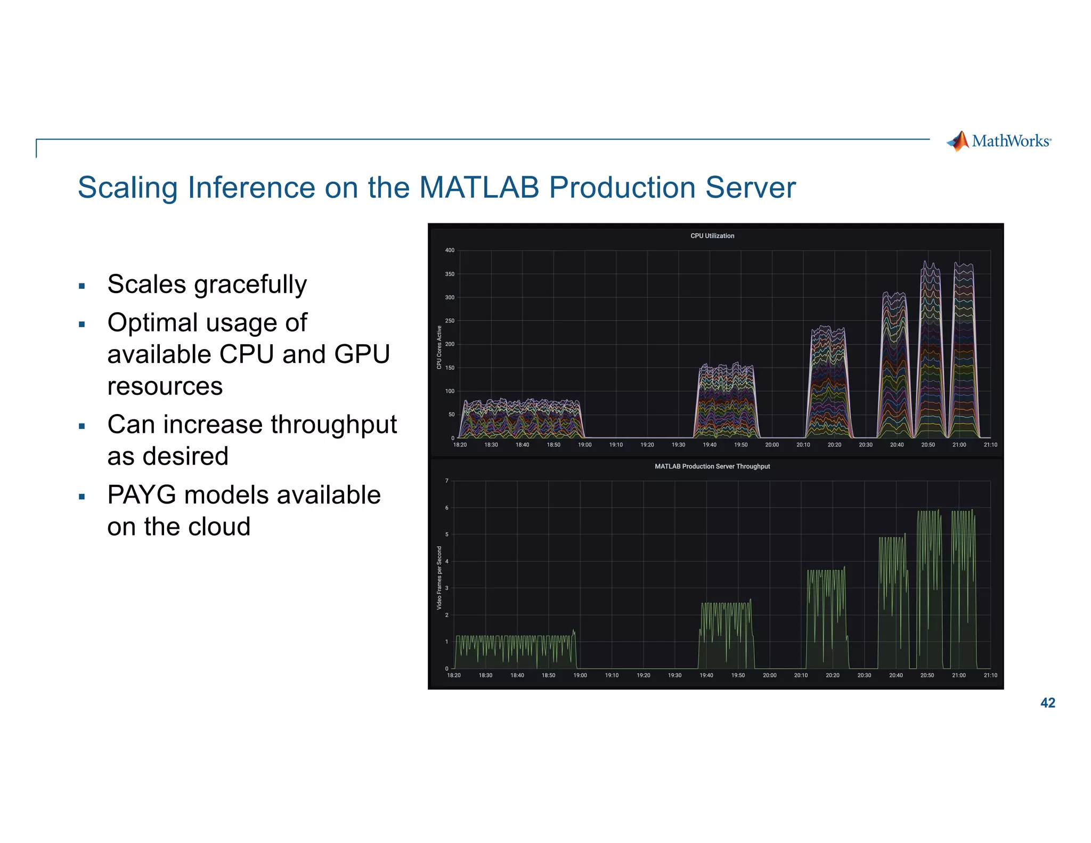Click the 'CPU Cores Active' axis label
This screenshot has width=1091, height=843.
coord(439,347)
